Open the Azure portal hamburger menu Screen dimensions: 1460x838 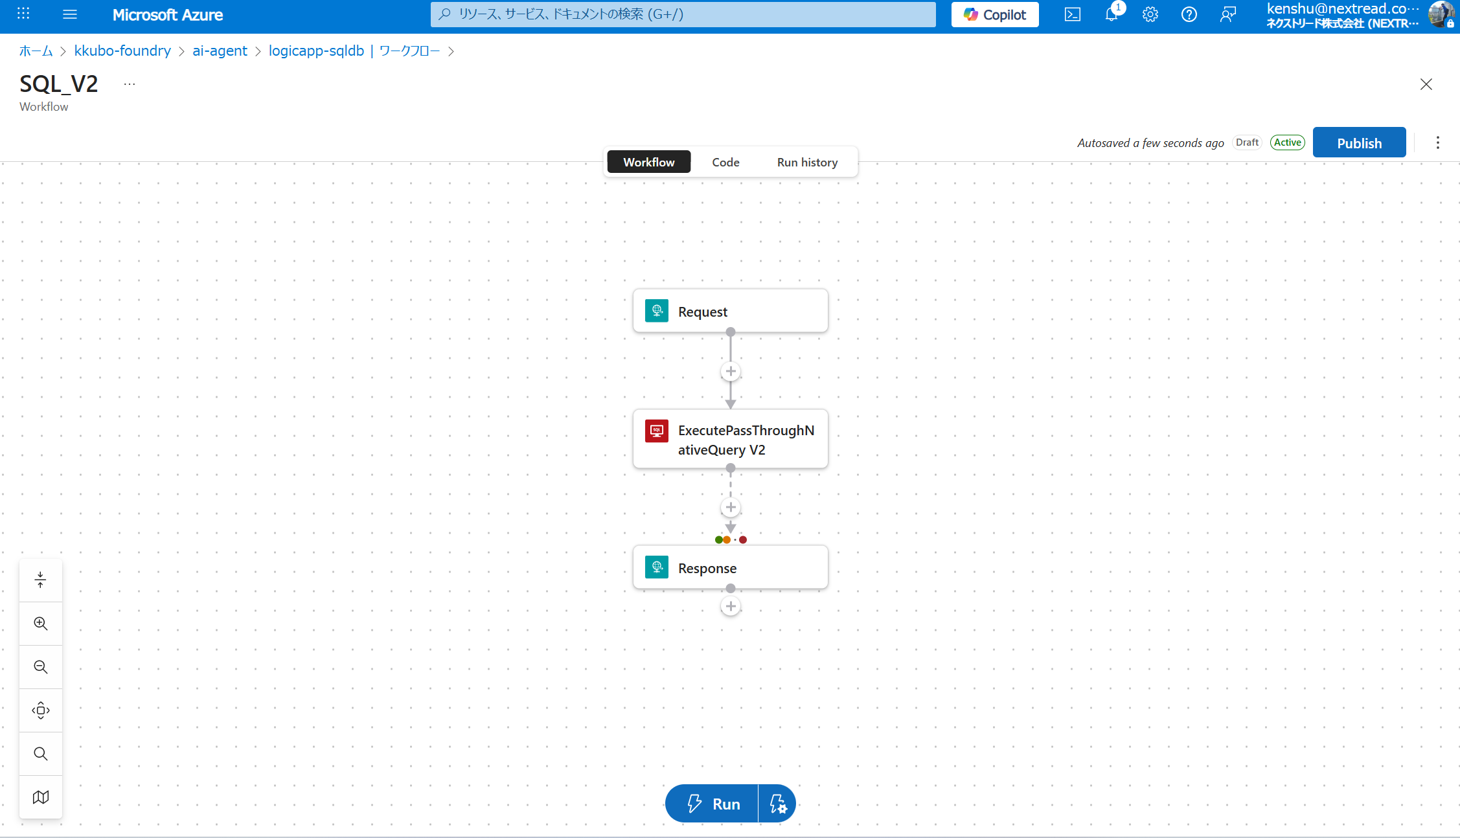point(70,14)
